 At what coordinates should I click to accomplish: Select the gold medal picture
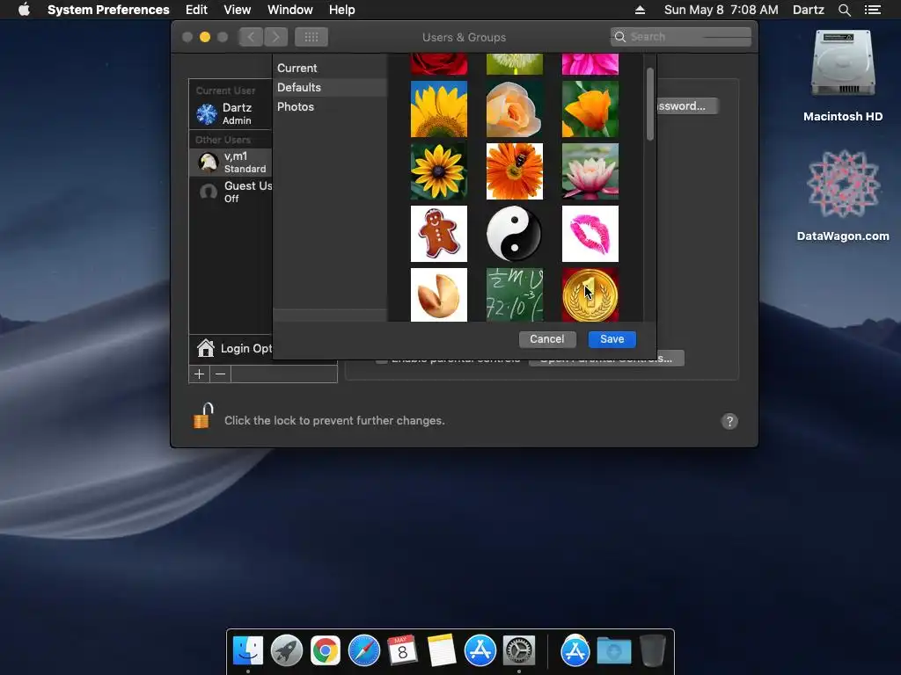pos(590,294)
